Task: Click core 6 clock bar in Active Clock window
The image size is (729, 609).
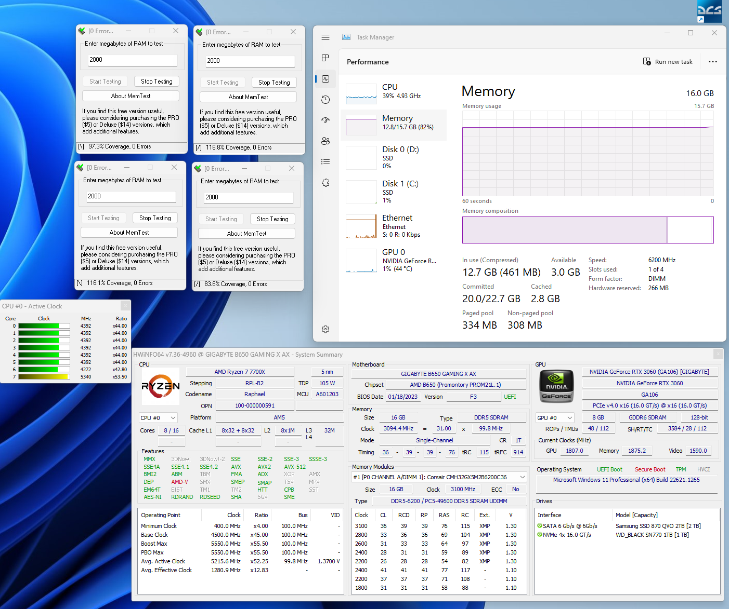Action: click(44, 370)
